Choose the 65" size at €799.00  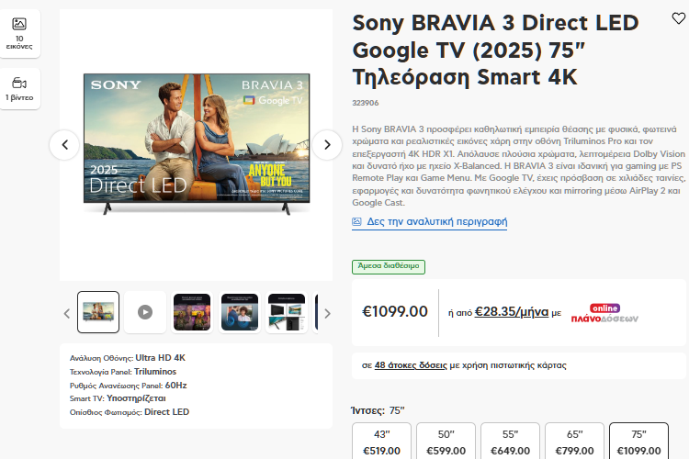pyautogui.click(x=575, y=442)
